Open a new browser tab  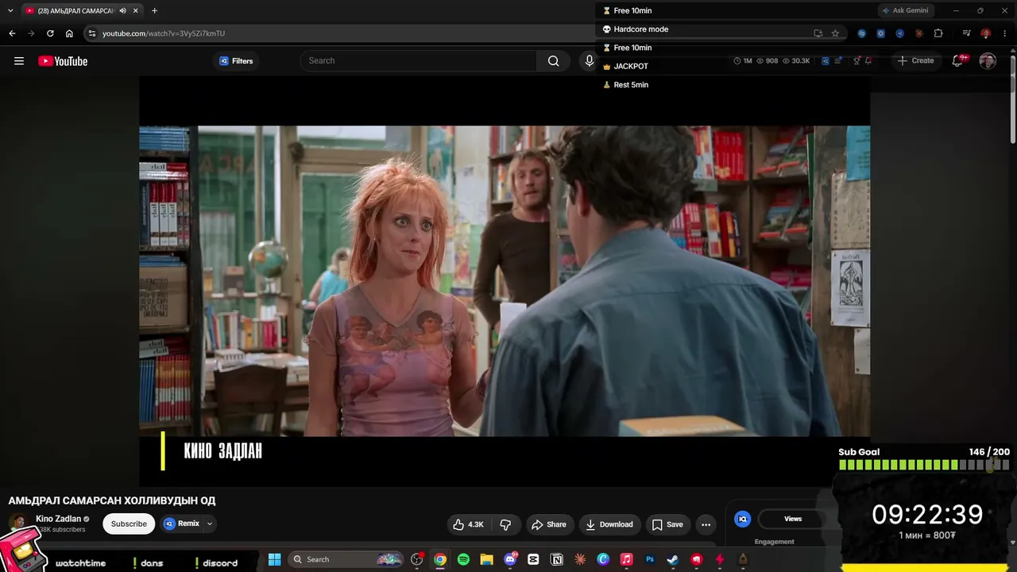pyautogui.click(x=154, y=10)
